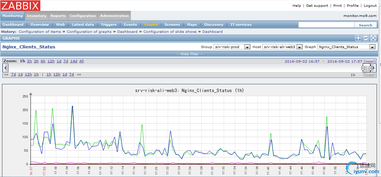Switch to the Configuration tab
Screen dimensions: 381x177
pyautogui.click(x=83, y=16)
